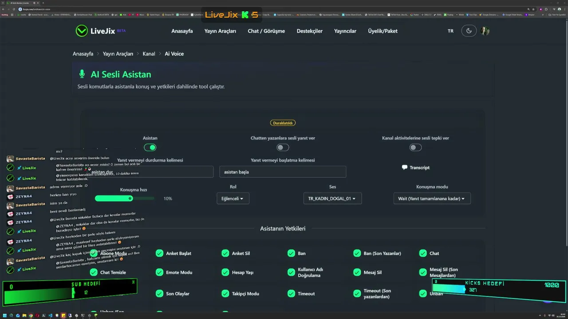Screen dimensions: 568x319
Task: Uncheck the Son Olaylar permission
Action: tap(159, 294)
